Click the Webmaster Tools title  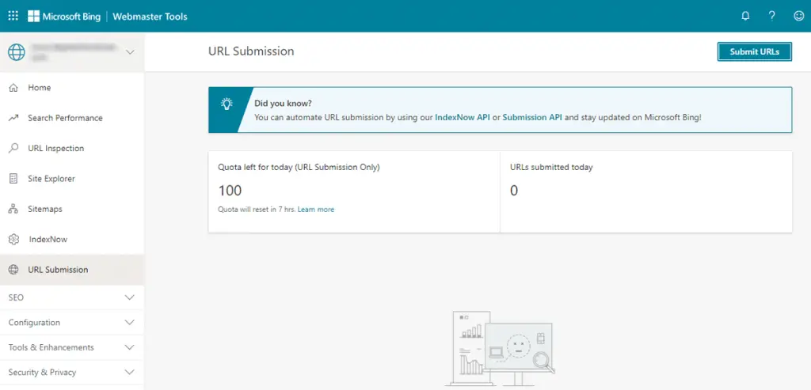coord(150,17)
